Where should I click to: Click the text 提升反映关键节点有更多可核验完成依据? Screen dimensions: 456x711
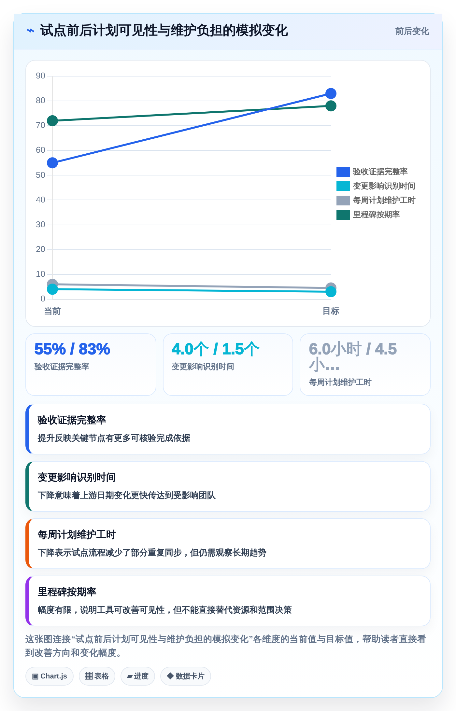coord(114,438)
